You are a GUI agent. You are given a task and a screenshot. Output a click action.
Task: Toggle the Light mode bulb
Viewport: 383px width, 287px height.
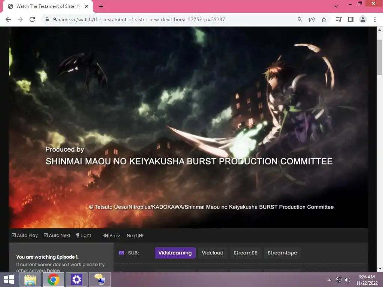[83, 235]
